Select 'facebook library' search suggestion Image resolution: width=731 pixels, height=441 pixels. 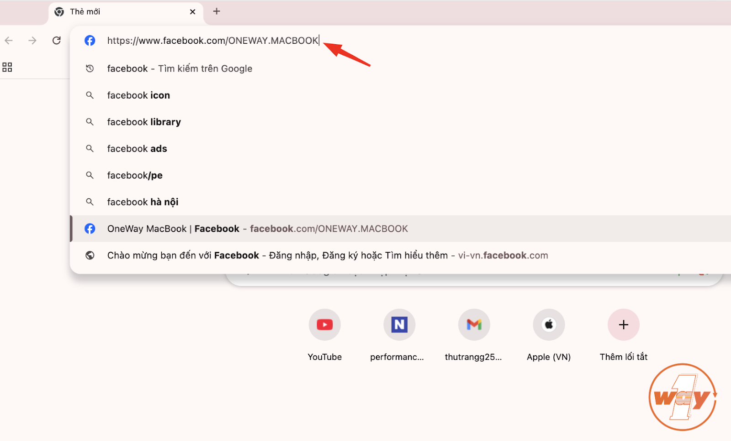coord(400,122)
